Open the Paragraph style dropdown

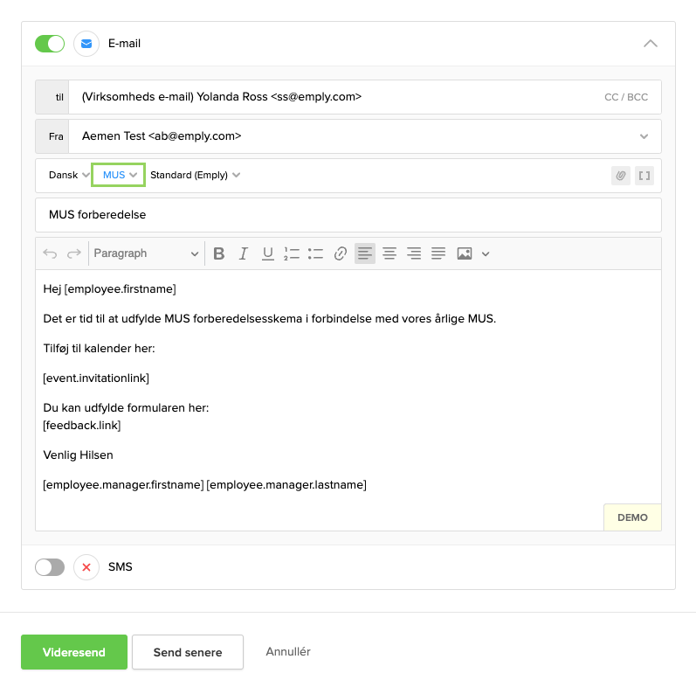[146, 253]
